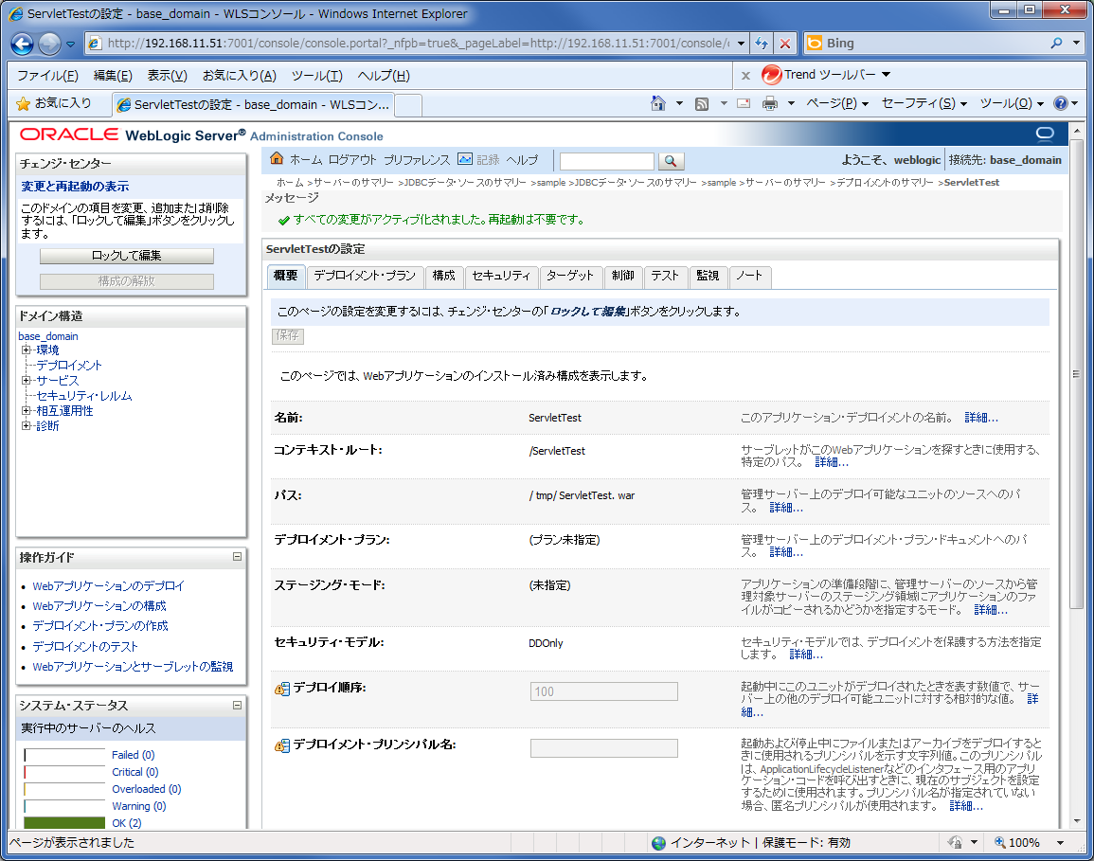This screenshot has height=861, width=1094.
Task: Open the Trend ツールバー dropdown
Action: pyautogui.click(x=886, y=74)
